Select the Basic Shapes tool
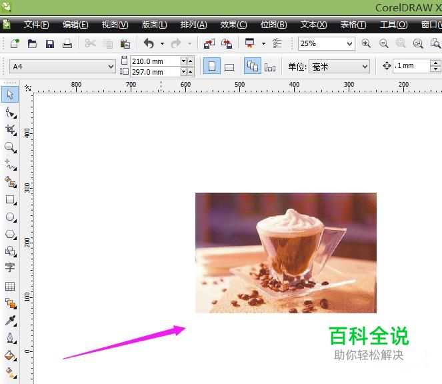 click(x=11, y=251)
